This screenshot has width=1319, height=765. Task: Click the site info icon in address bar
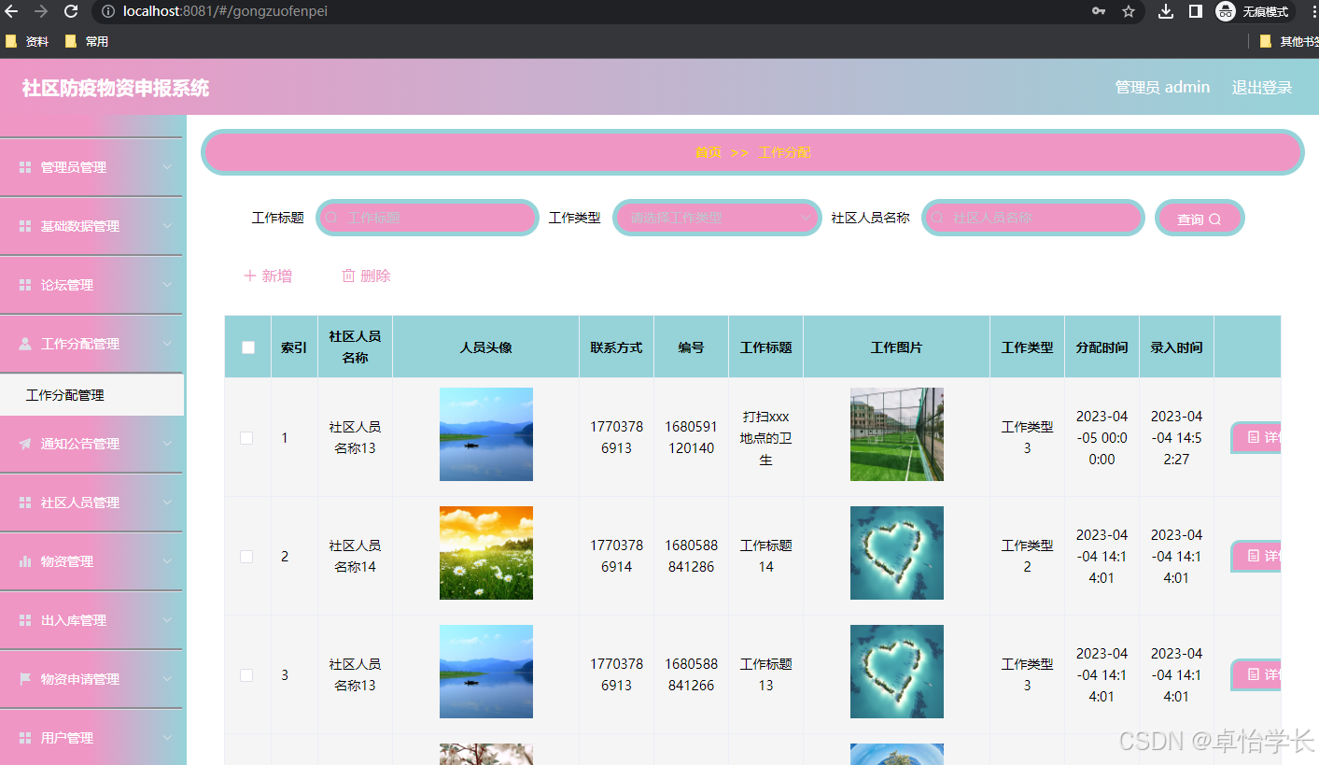107,11
